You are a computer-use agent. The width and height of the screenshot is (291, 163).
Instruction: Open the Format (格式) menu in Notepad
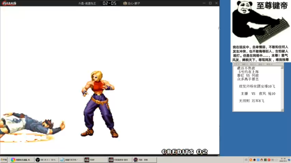click(253, 64)
